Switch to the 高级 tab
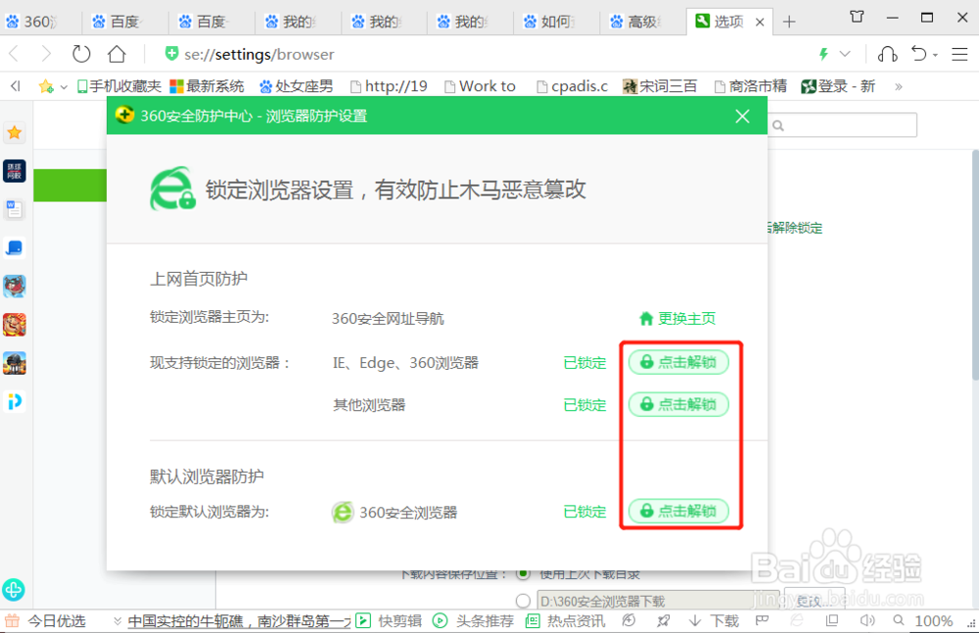 coord(642,22)
